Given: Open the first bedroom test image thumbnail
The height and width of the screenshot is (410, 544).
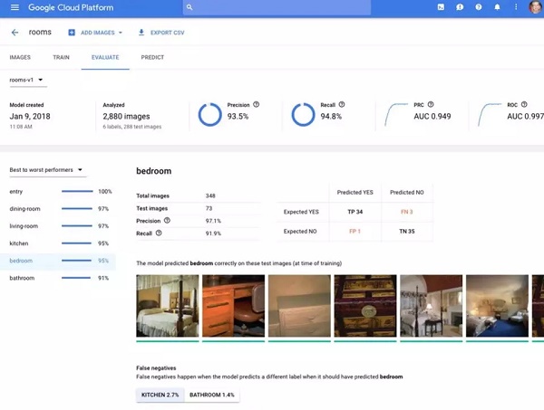Looking at the screenshot, I should pyautogui.click(x=168, y=306).
